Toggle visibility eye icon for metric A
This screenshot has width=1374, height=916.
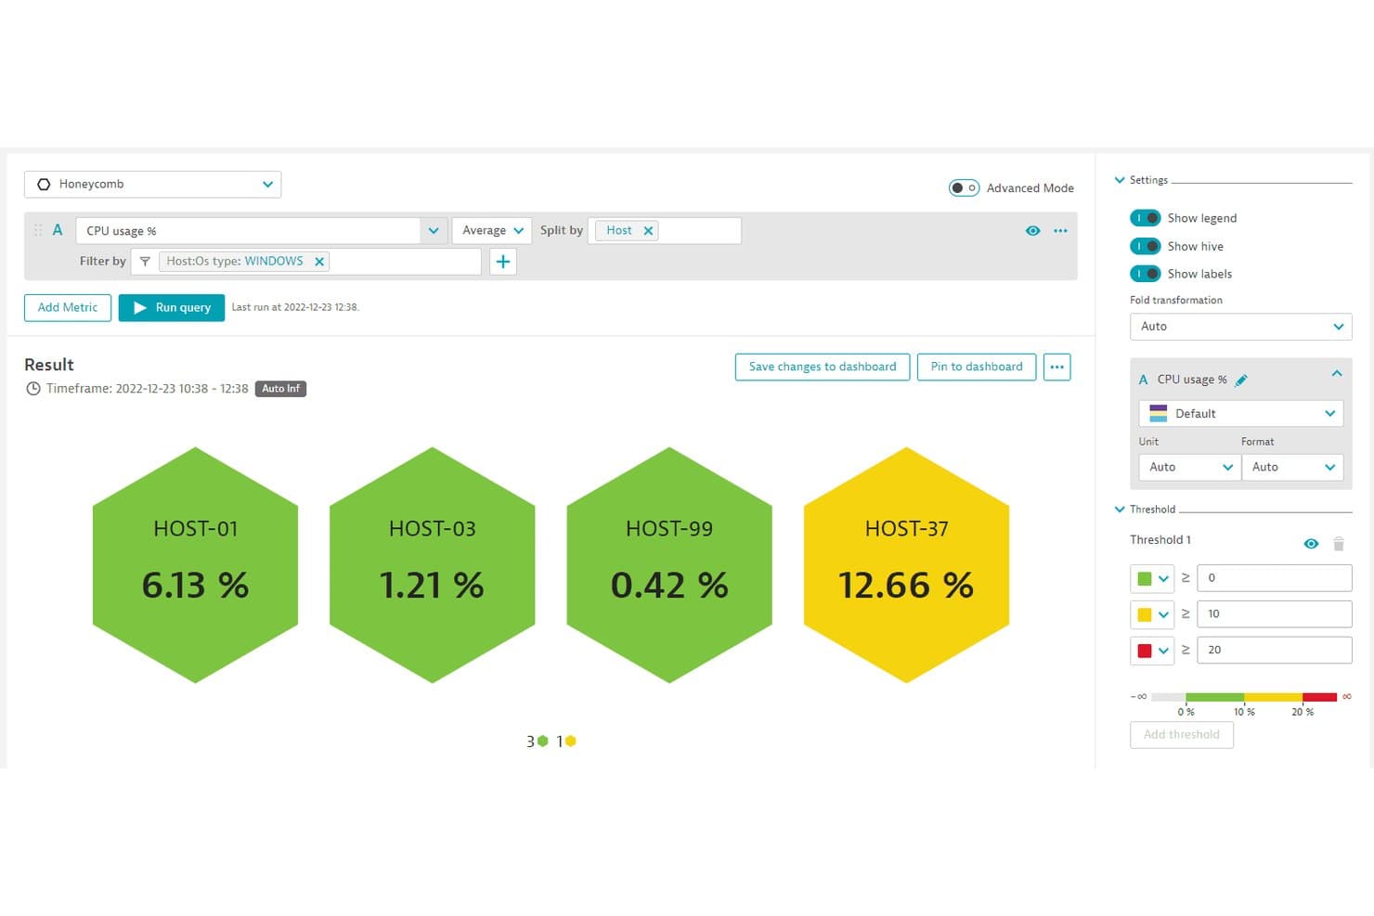(1032, 230)
